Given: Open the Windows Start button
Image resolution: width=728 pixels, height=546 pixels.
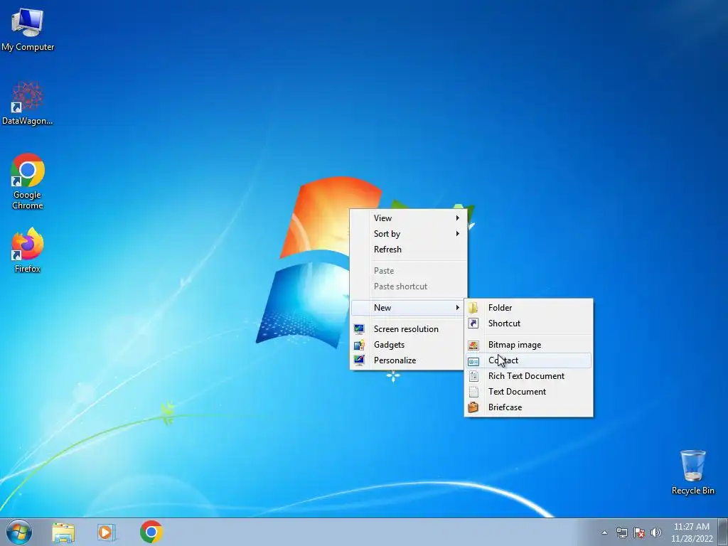Looking at the screenshot, I should coord(18,532).
